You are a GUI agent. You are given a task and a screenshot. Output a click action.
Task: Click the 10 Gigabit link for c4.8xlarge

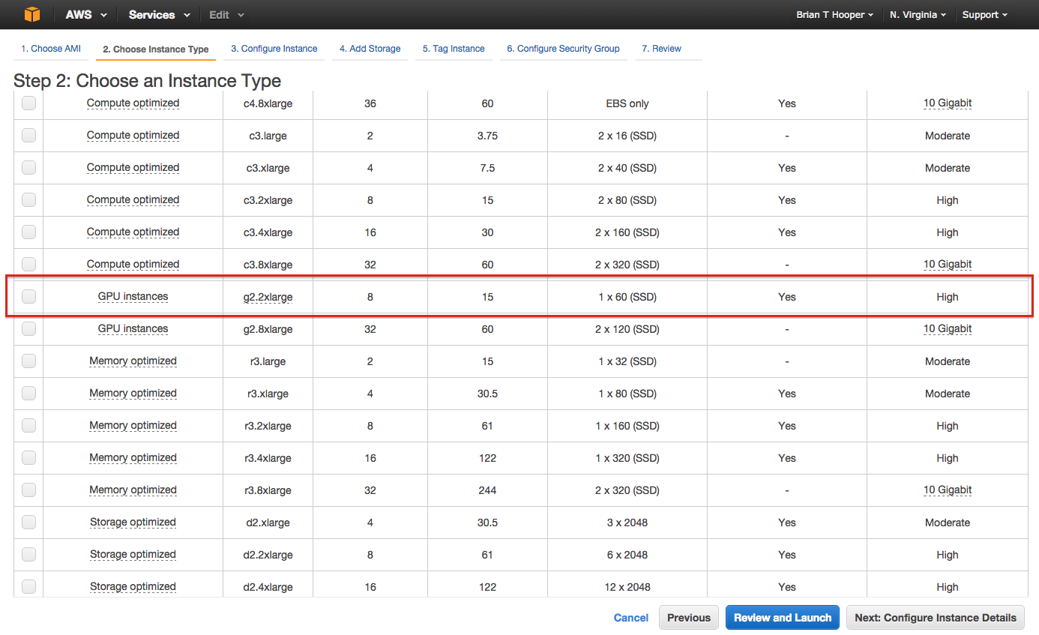948,103
